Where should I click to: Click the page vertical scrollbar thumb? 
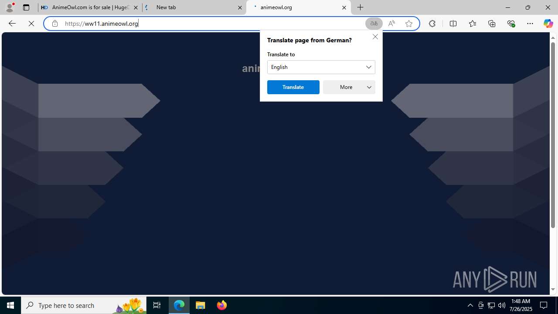553,135
